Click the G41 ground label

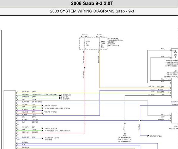(x=125, y=136)
